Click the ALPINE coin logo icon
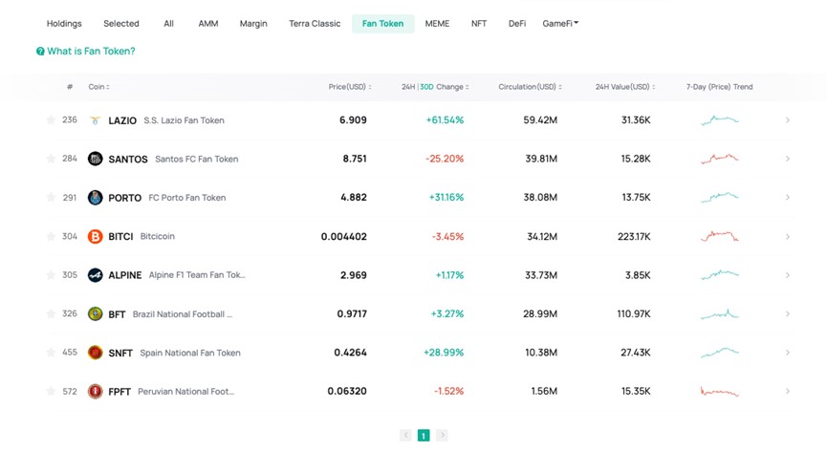 tap(95, 275)
